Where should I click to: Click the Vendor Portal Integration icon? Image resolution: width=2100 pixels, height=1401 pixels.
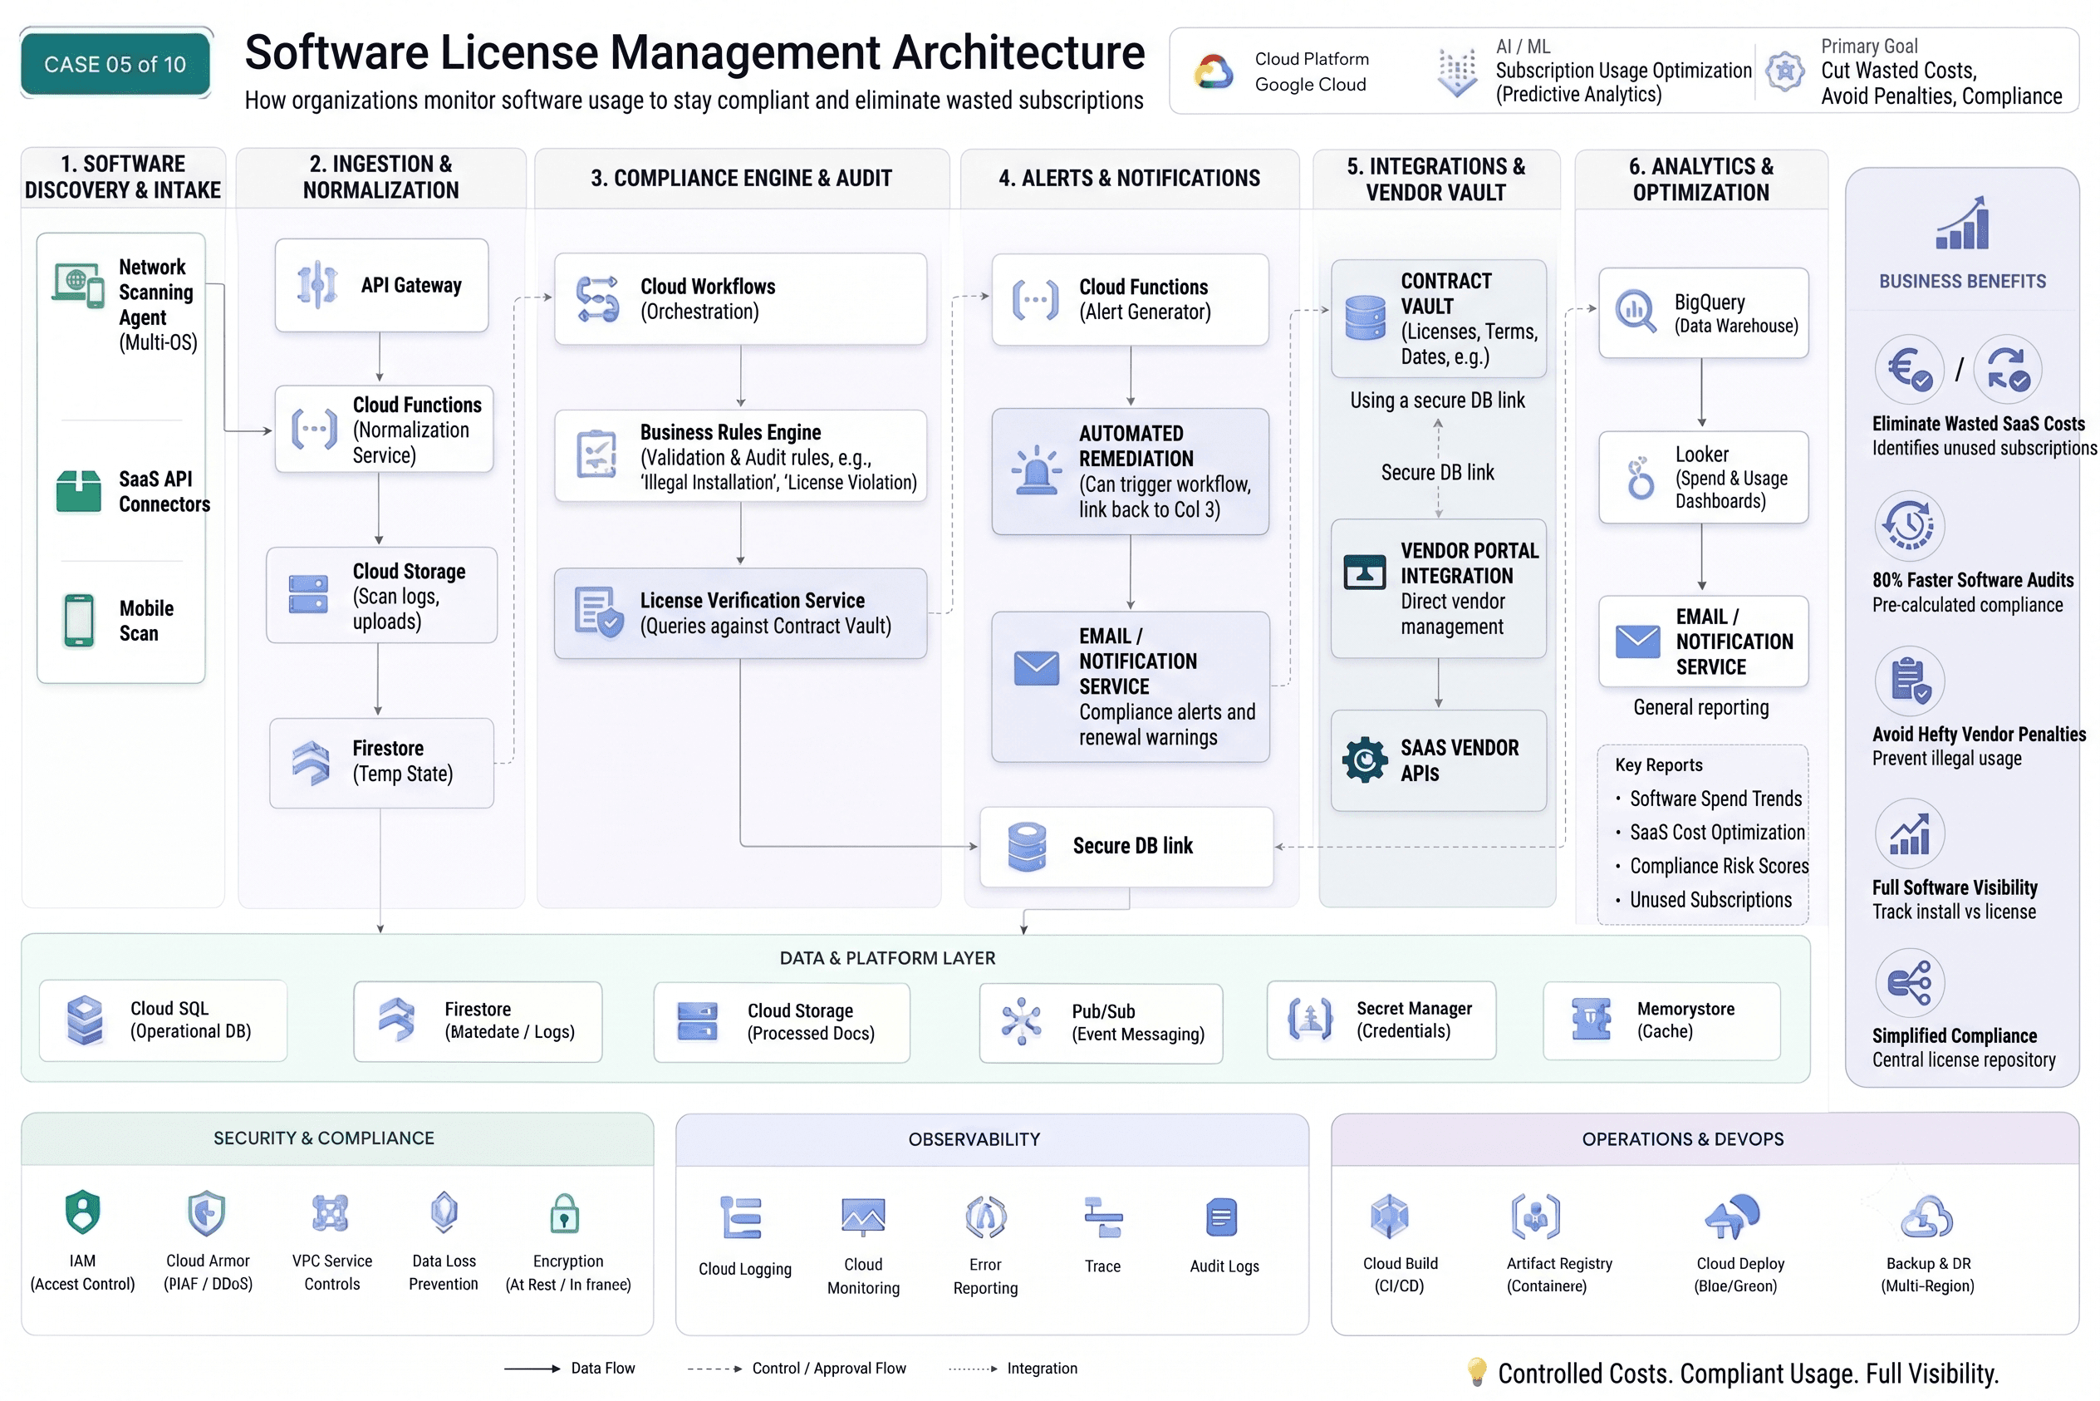[1365, 573]
